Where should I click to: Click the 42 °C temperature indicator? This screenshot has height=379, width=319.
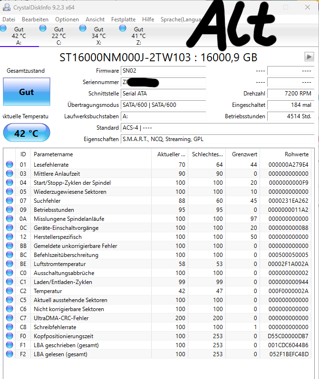(27, 133)
